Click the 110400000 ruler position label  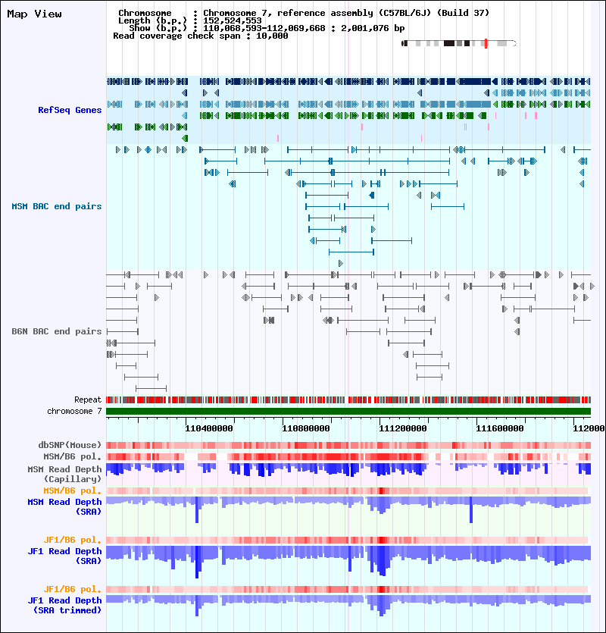(208, 428)
